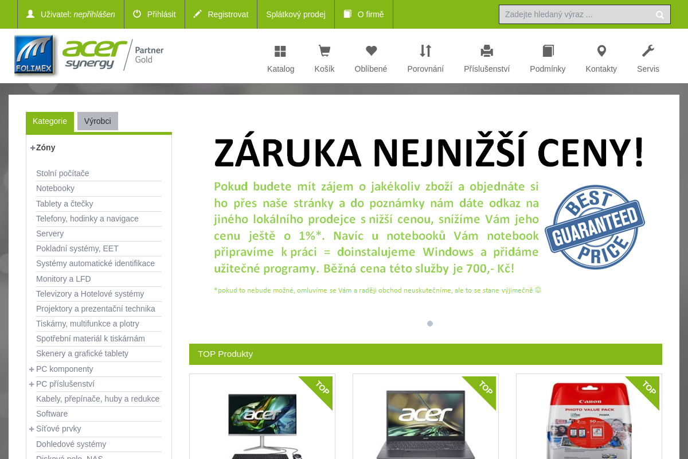Open Kontakty via the map pin icon
The image size is (688, 459).
tap(601, 50)
